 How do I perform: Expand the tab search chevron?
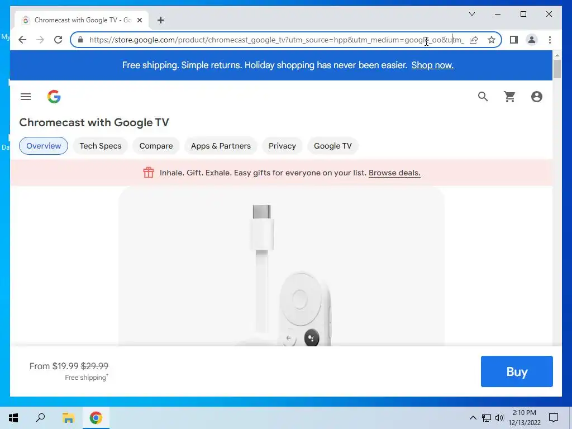[471, 14]
